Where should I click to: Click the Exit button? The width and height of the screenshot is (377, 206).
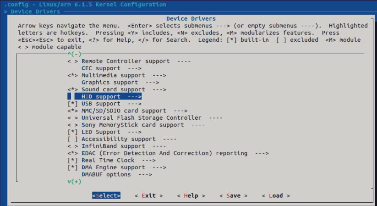click(148, 195)
